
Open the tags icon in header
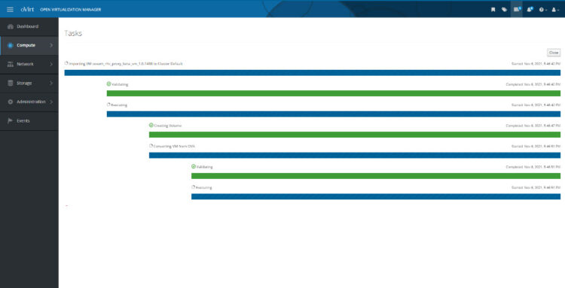tap(504, 10)
